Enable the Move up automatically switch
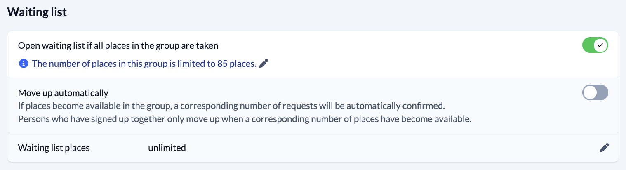 tap(595, 92)
